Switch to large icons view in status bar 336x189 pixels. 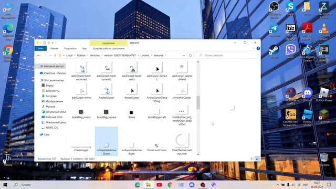pyautogui.click(x=257, y=159)
